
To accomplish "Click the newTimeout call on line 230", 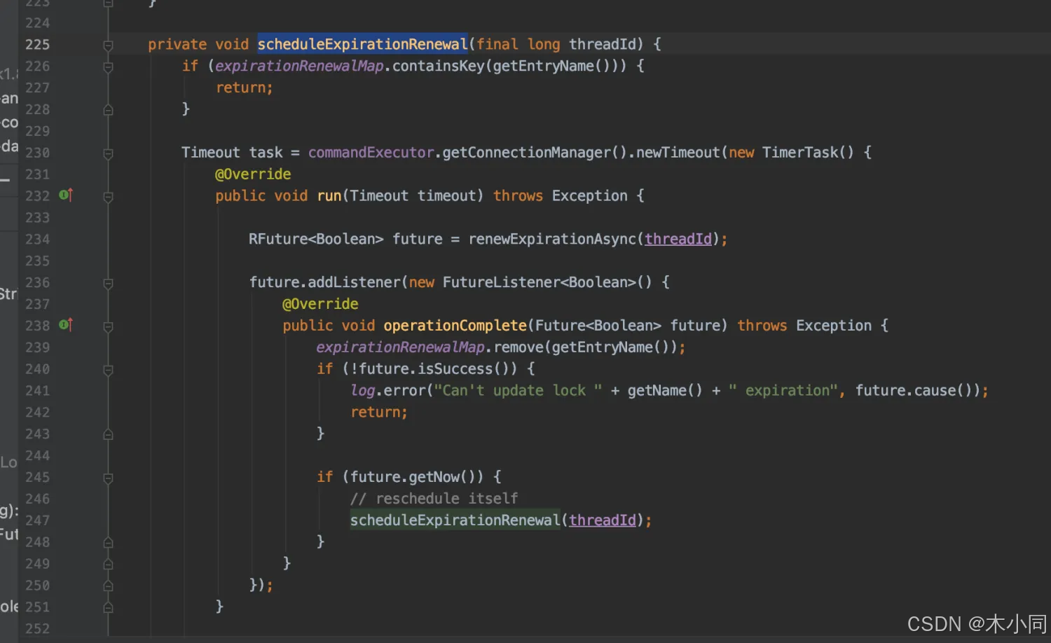I will point(678,153).
